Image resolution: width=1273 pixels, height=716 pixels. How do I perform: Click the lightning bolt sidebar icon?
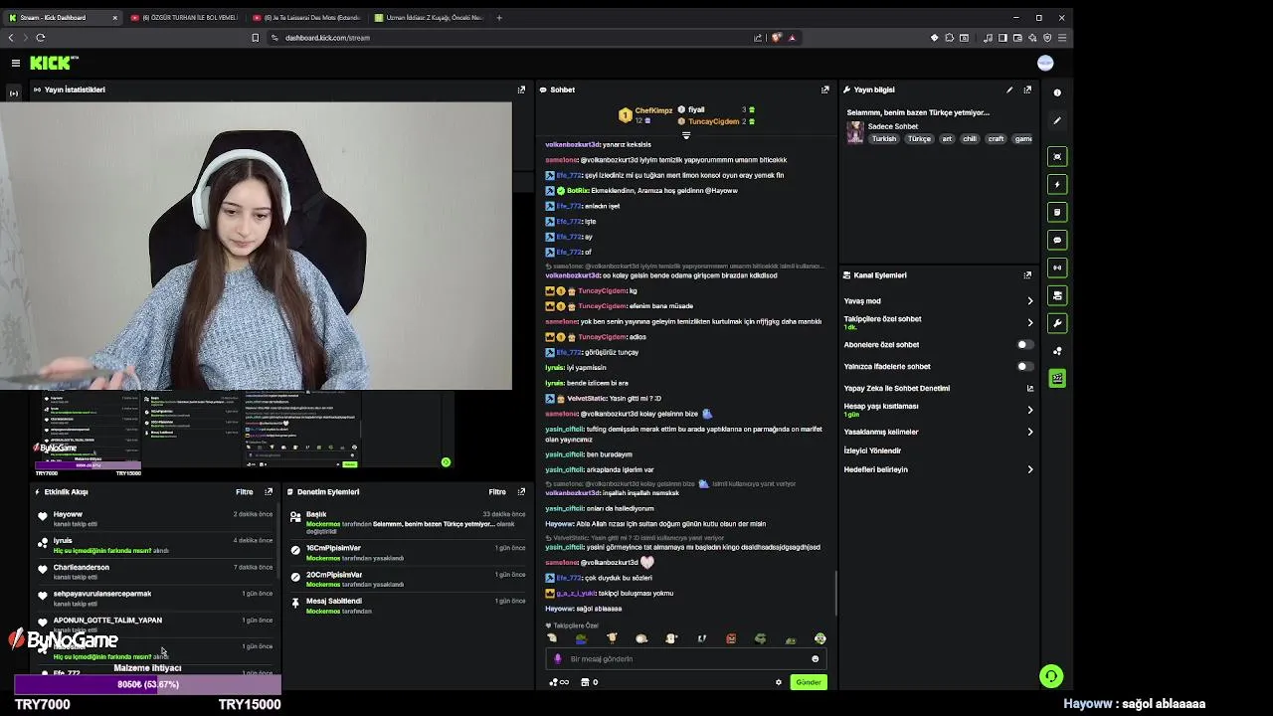(1057, 184)
